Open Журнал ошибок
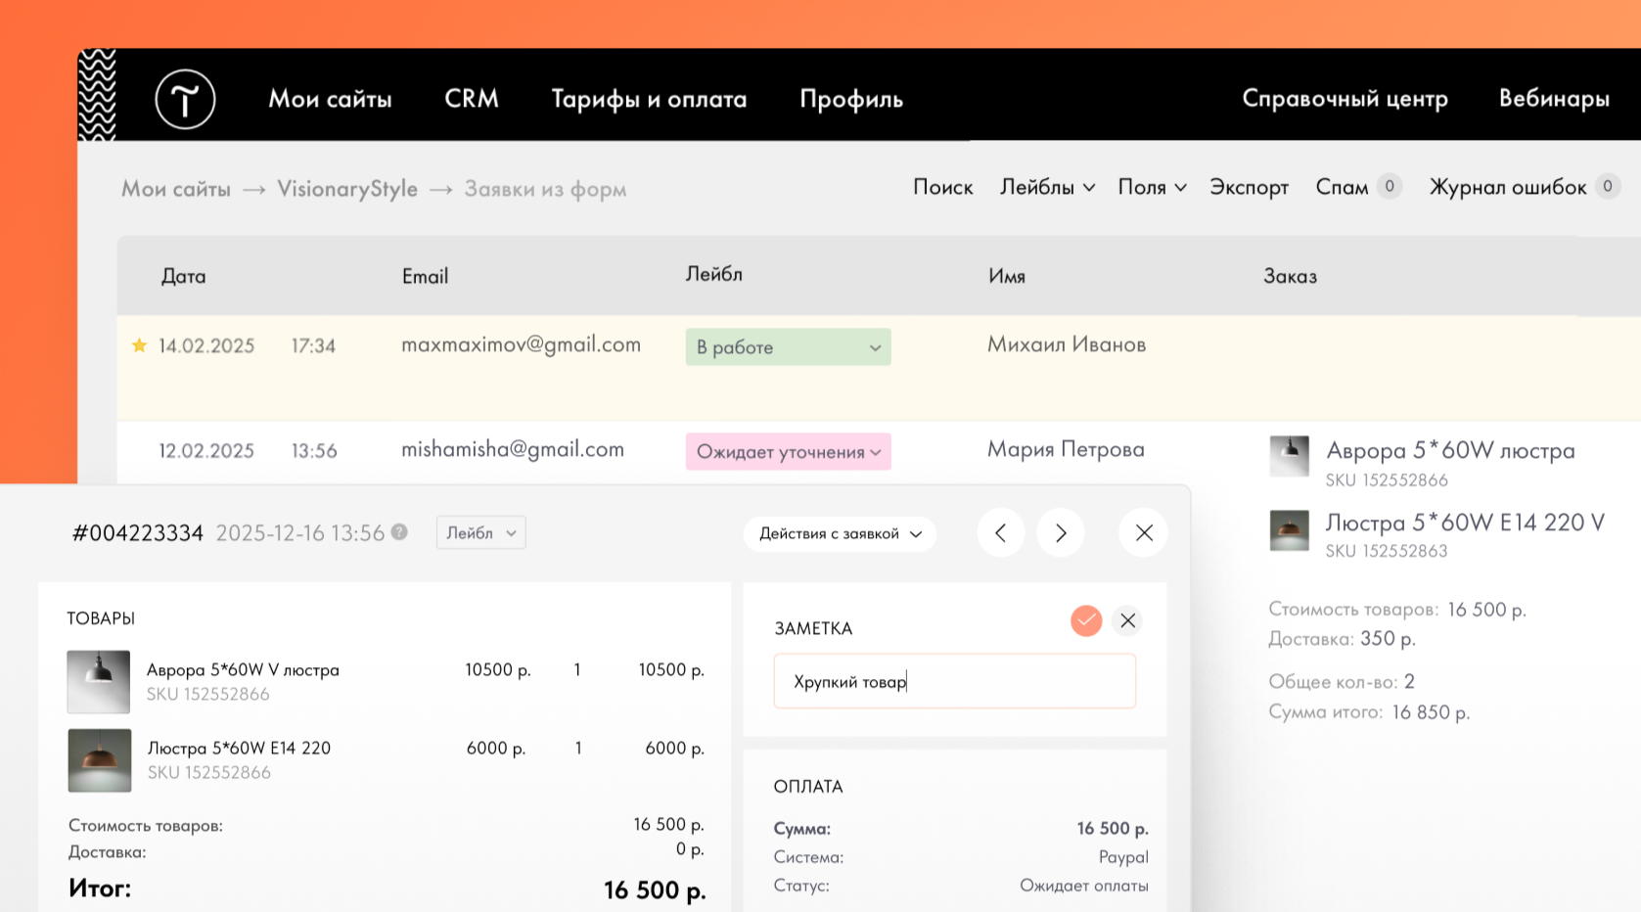This screenshot has width=1641, height=912. (x=1524, y=187)
